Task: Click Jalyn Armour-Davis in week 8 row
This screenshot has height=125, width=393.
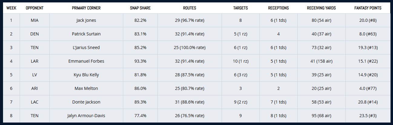Action: pyautogui.click(x=86, y=116)
